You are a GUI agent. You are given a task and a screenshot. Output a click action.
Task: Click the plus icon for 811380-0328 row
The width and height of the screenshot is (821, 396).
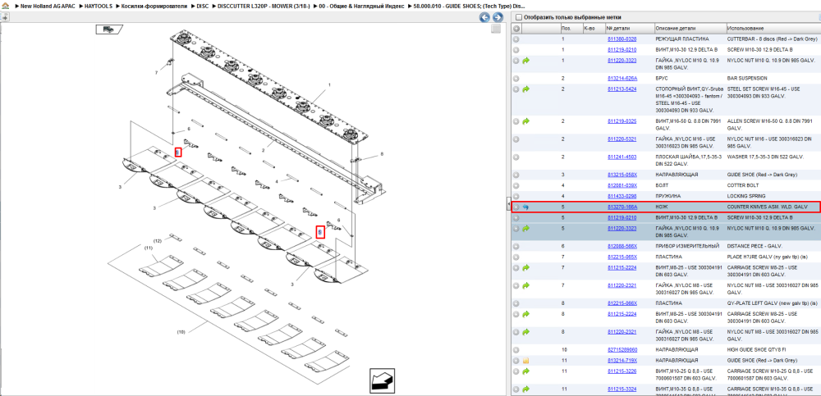tap(516, 39)
